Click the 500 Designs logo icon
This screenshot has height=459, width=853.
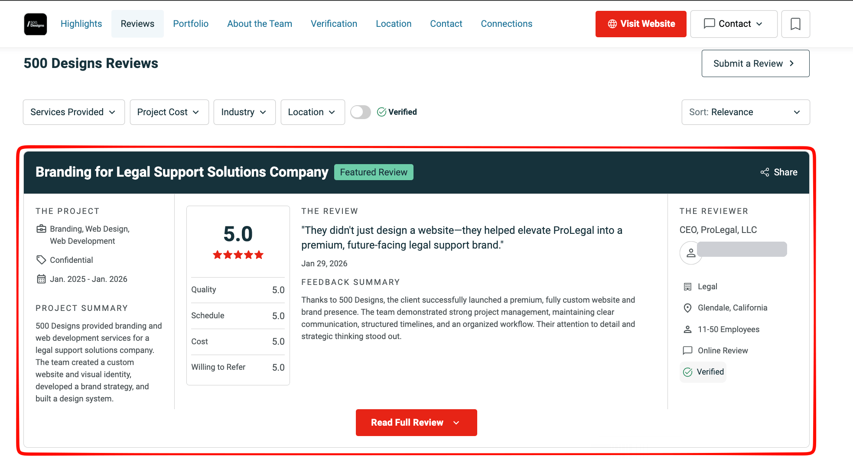tap(36, 24)
